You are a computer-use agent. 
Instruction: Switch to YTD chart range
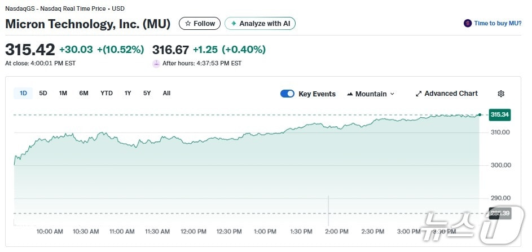(107, 94)
